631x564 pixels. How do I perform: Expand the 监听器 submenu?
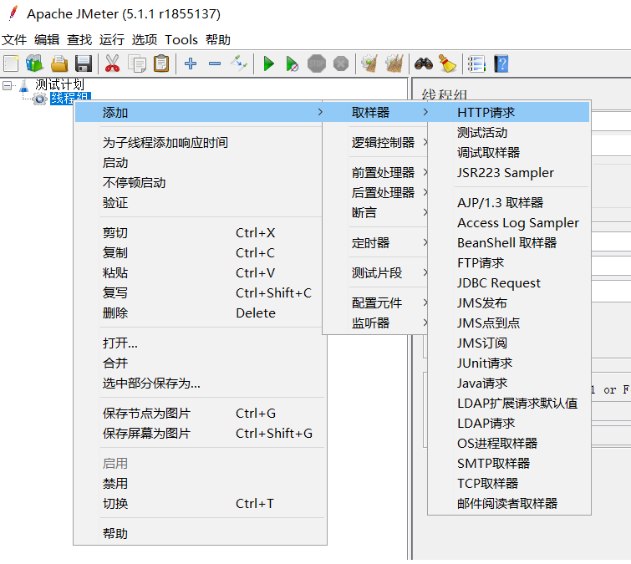pos(375,323)
